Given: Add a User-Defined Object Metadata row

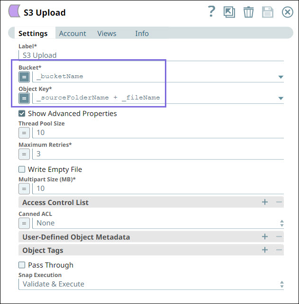Looking at the screenshot, I should (x=265, y=237).
